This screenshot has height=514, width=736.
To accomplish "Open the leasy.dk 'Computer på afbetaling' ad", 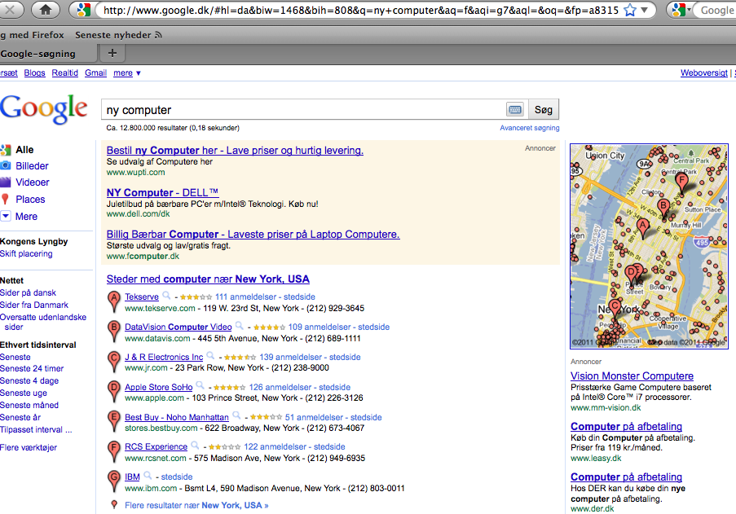I will click(626, 427).
